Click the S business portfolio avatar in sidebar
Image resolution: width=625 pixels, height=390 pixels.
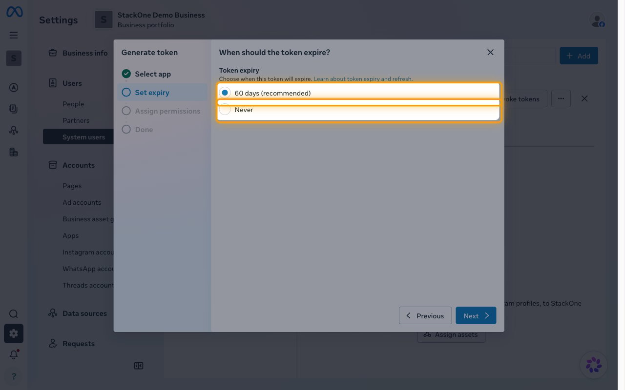pos(14,58)
